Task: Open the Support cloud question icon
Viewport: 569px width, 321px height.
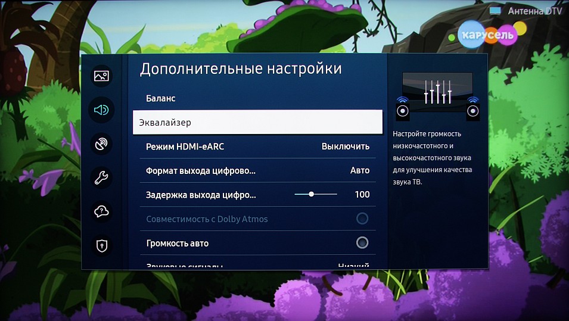Action: coord(101,211)
